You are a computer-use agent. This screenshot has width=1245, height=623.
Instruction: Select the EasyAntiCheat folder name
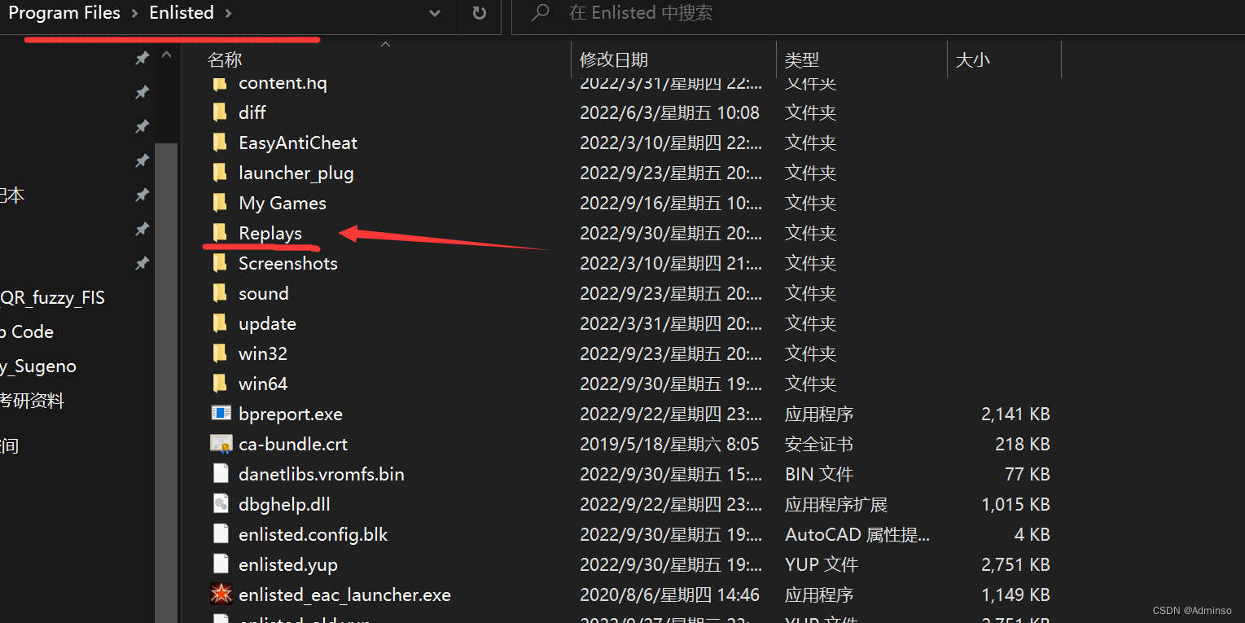pos(298,143)
